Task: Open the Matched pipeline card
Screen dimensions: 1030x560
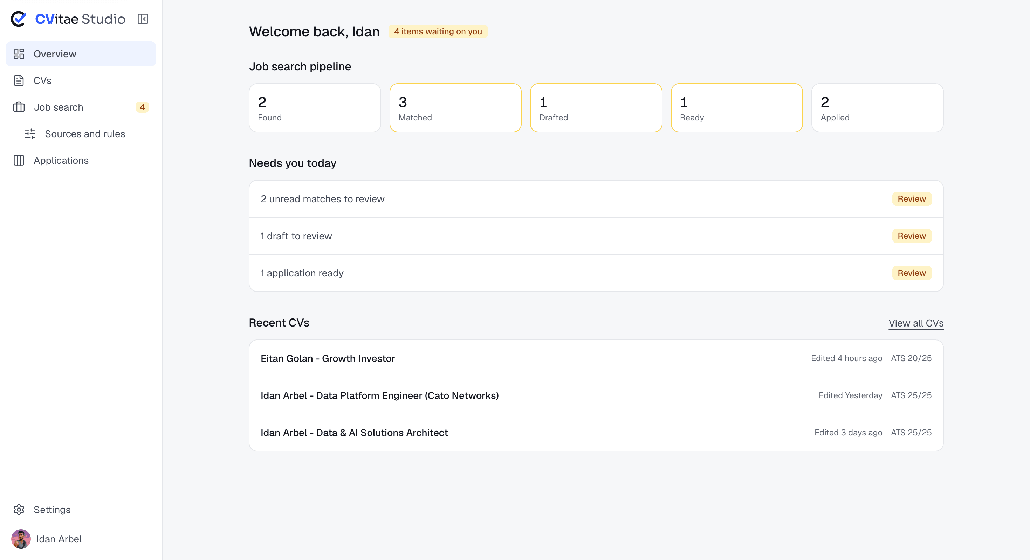Action: (x=455, y=108)
